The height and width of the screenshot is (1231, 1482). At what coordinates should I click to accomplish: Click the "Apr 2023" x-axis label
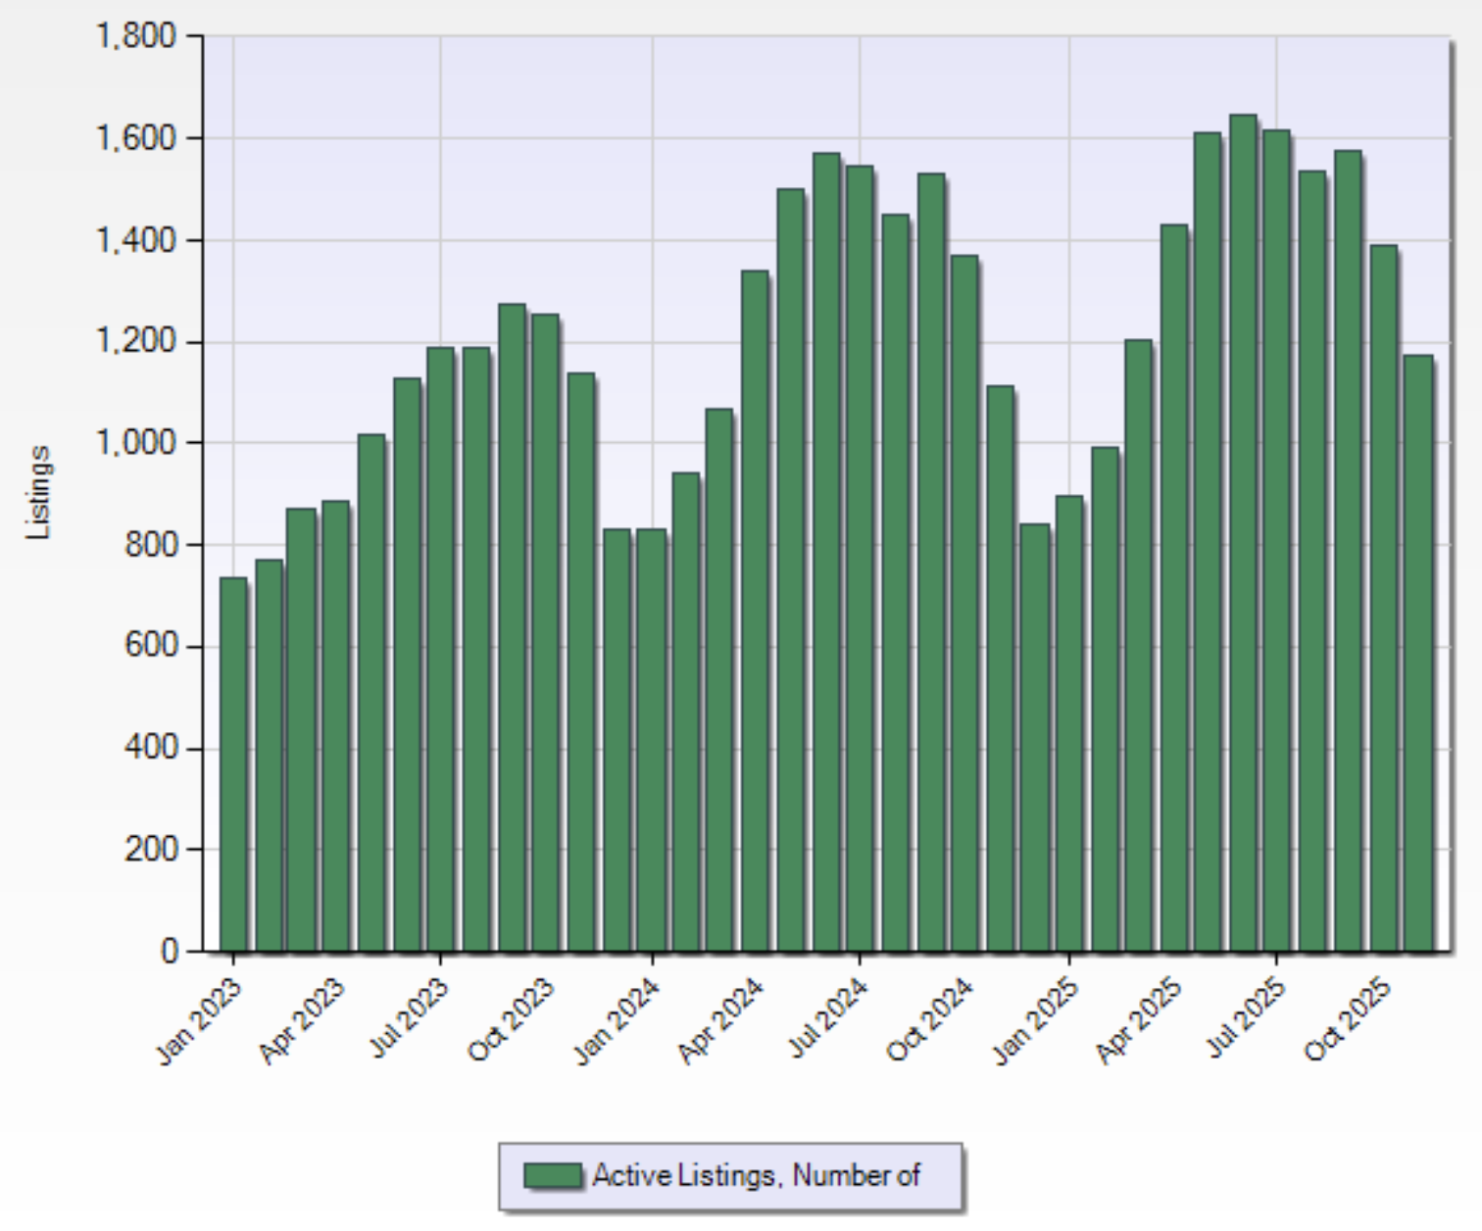pos(303,1021)
